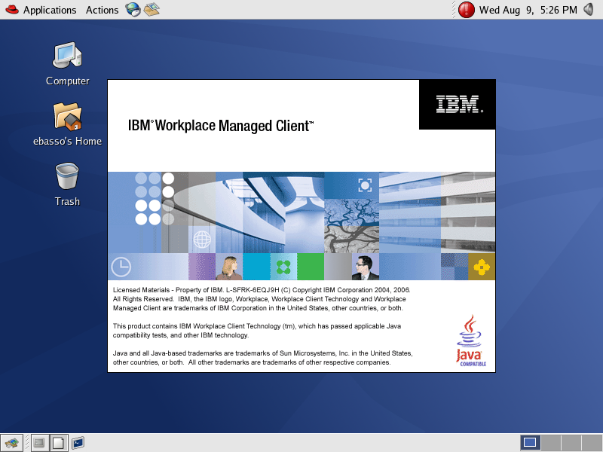Select the active first workspace in switcher
This screenshot has height=452, width=603.
pyautogui.click(x=531, y=443)
